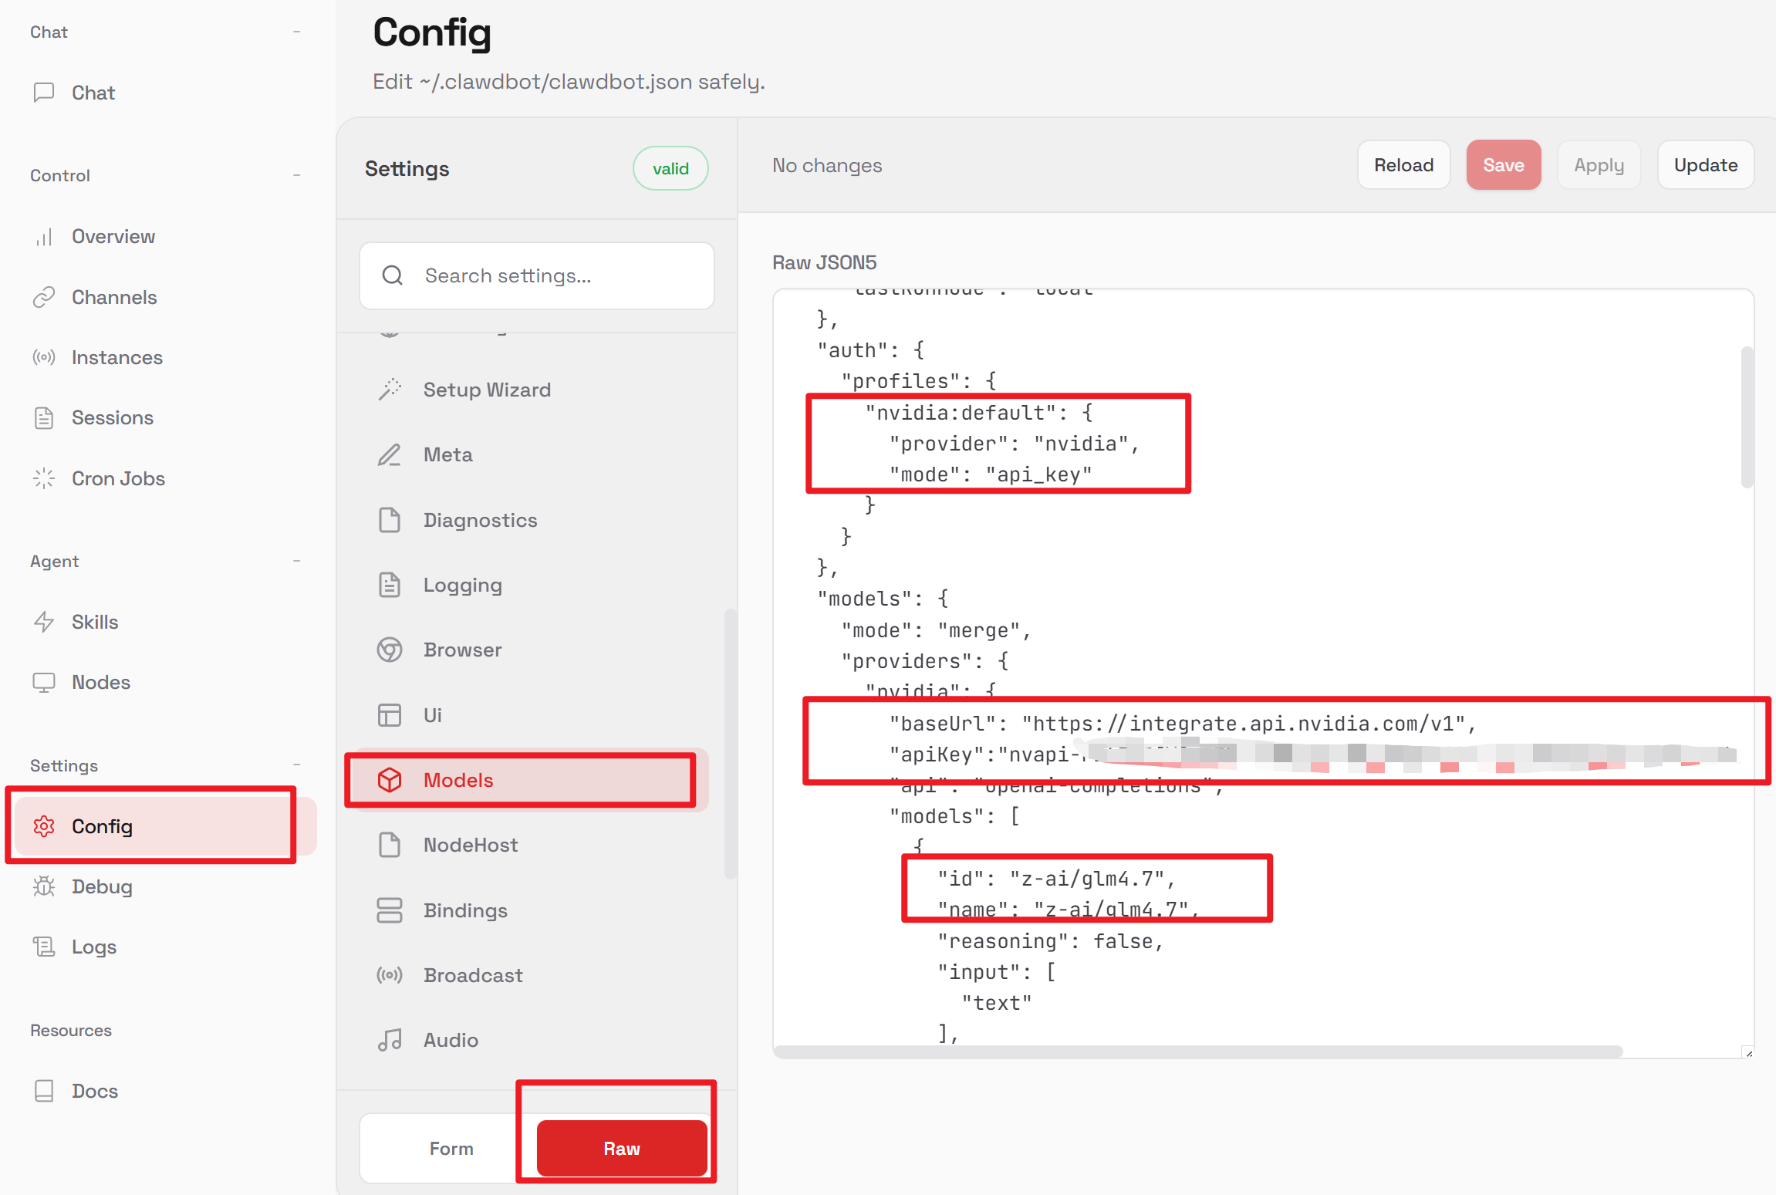1776x1195 pixels.
Task: Click the Reload button
Action: pyautogui.click(x=1403, y=165)
